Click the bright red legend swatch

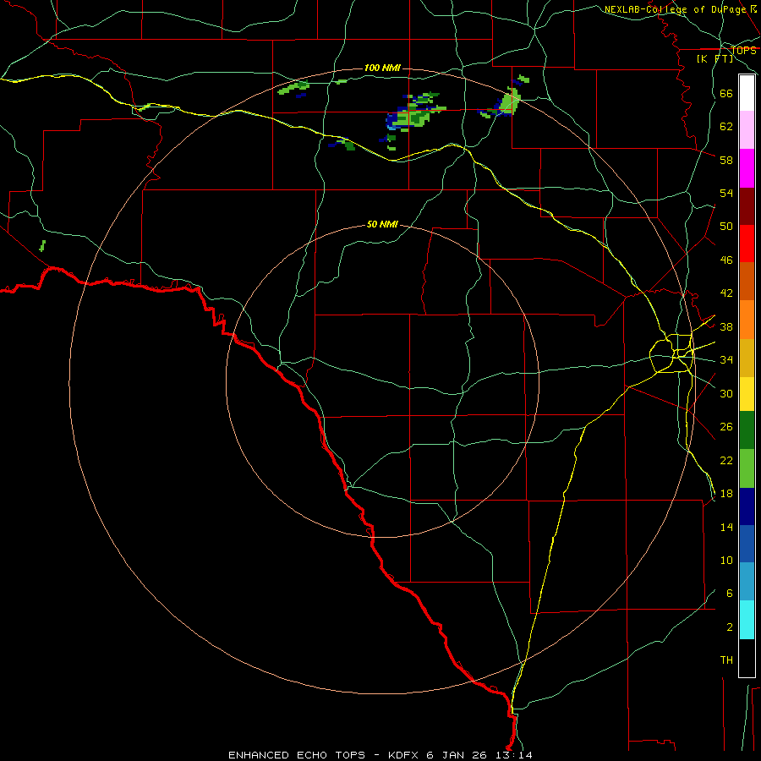coord(747,244)
